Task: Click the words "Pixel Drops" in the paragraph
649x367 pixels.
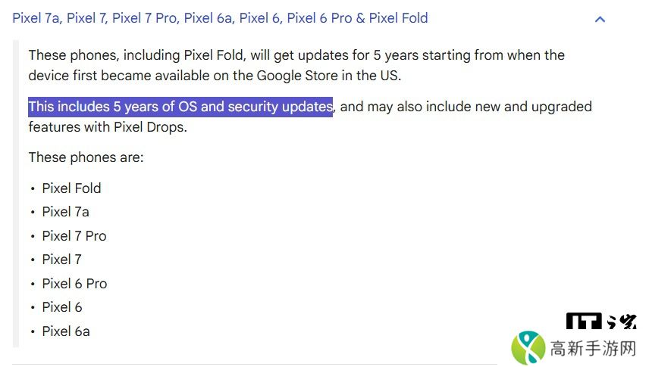Action: click(149, 127)
